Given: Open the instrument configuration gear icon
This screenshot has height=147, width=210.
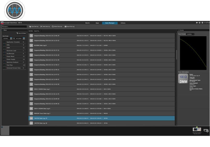Looking at the screenshot, I should pos(206,130).
